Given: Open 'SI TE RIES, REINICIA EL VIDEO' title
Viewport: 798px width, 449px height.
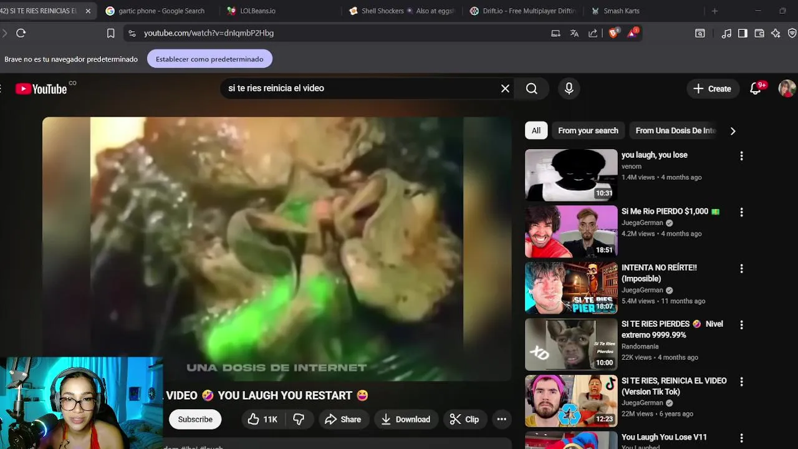Looking at the screenshot, I should [674, 386].
